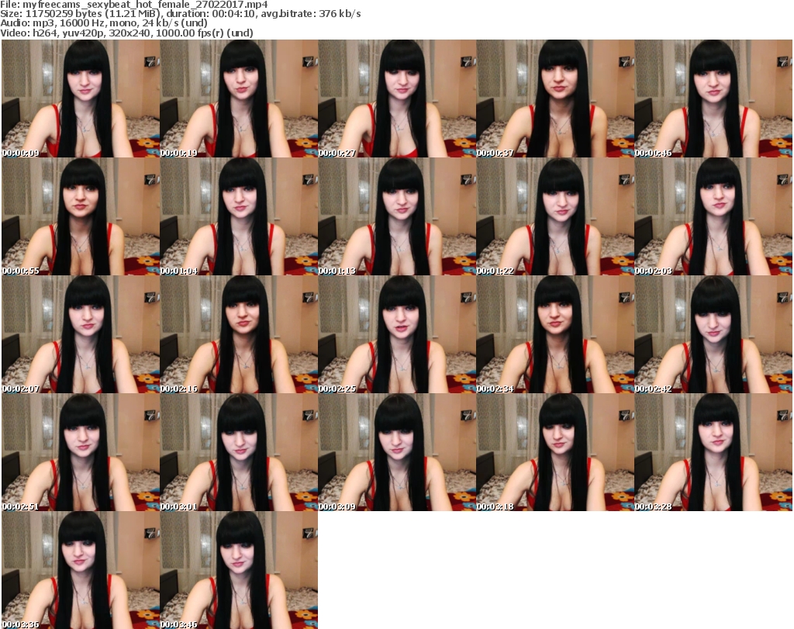The height and width of the screenshot is (629, 794).
Task: Click the thumbnail timestamped 00:00:09
Action: 80,98
